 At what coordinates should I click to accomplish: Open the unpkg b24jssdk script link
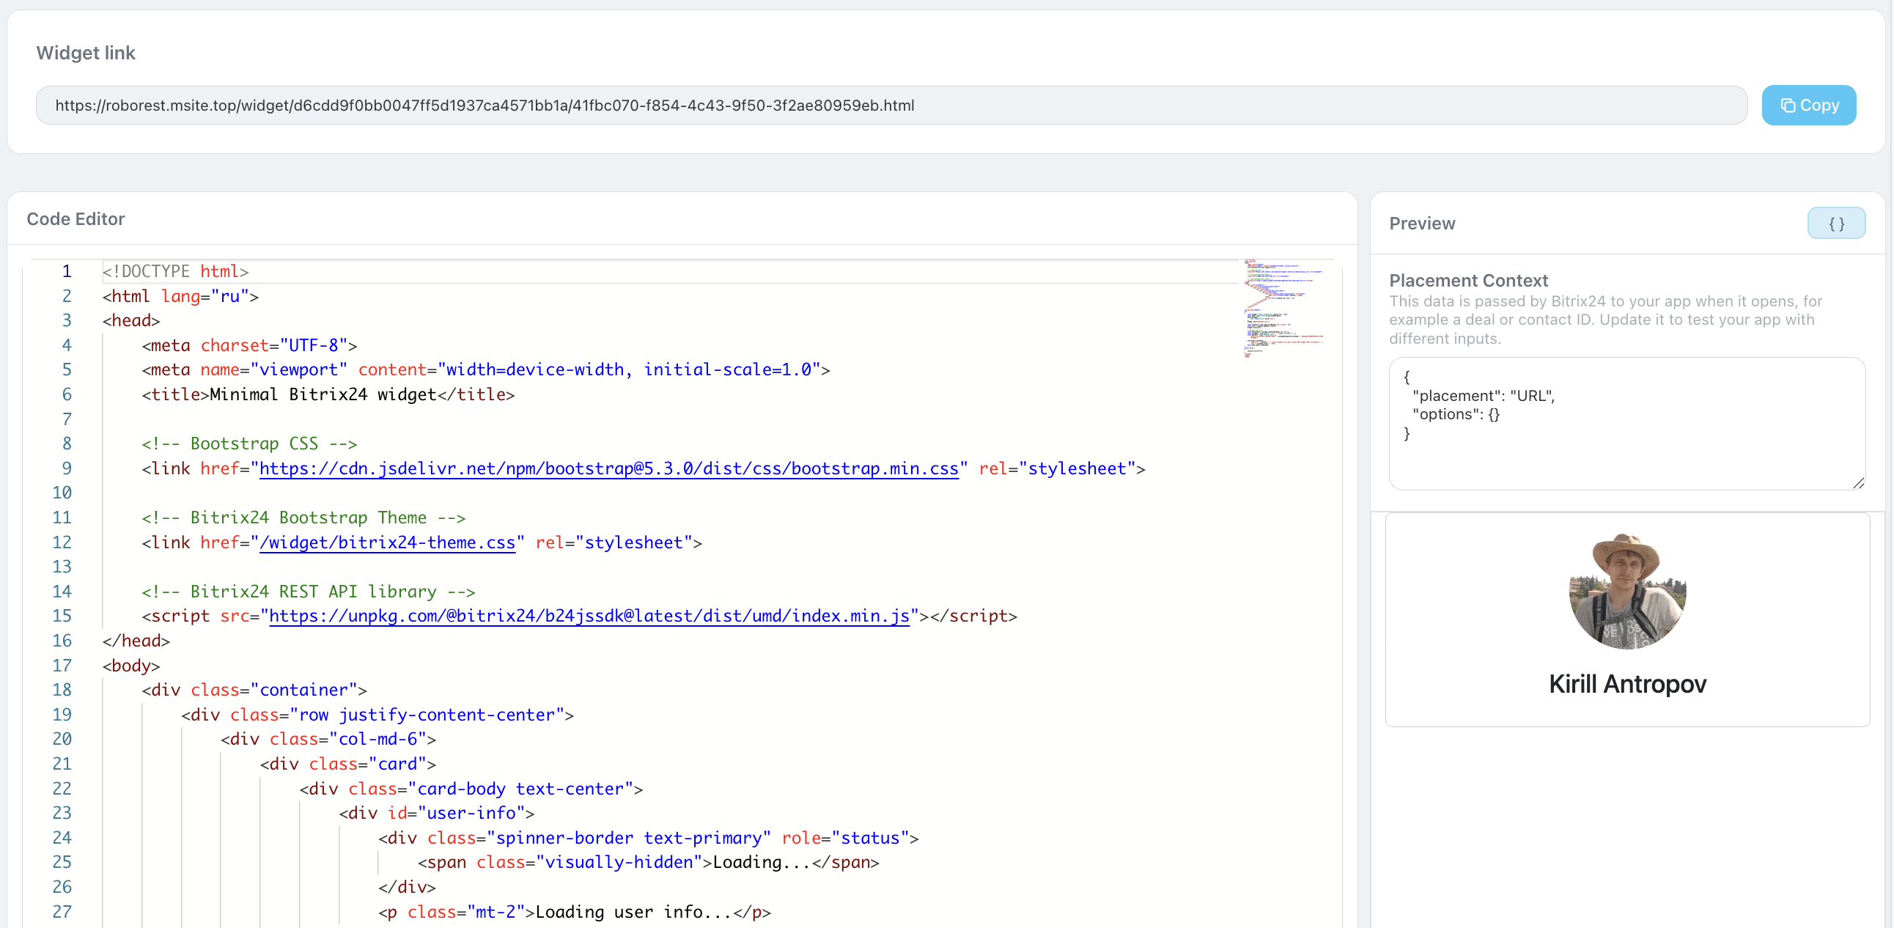pos(588,616)
